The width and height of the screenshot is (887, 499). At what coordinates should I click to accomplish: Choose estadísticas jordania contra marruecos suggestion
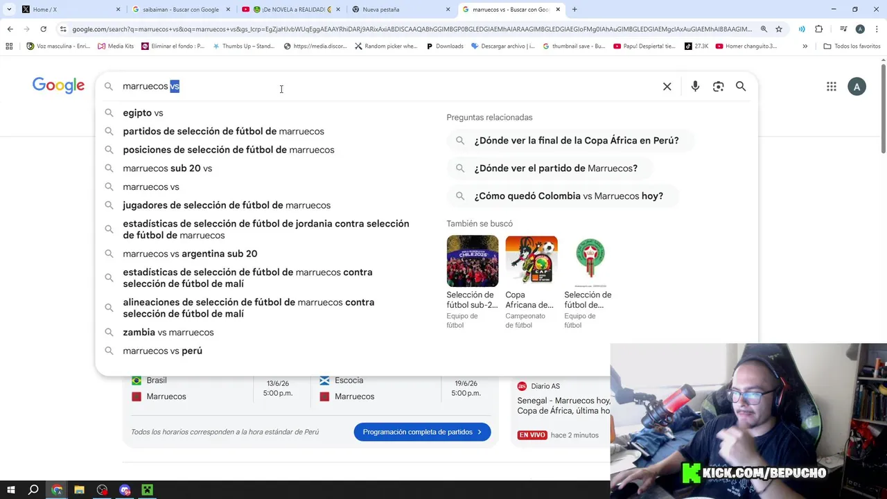[x=266, y=229]
